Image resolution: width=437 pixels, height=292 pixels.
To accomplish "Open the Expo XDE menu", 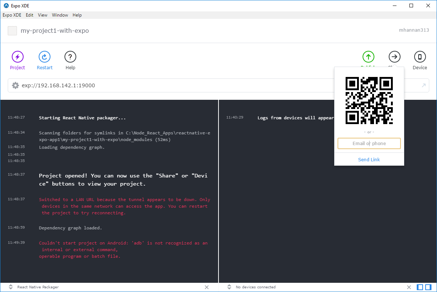I will [12, 15].
